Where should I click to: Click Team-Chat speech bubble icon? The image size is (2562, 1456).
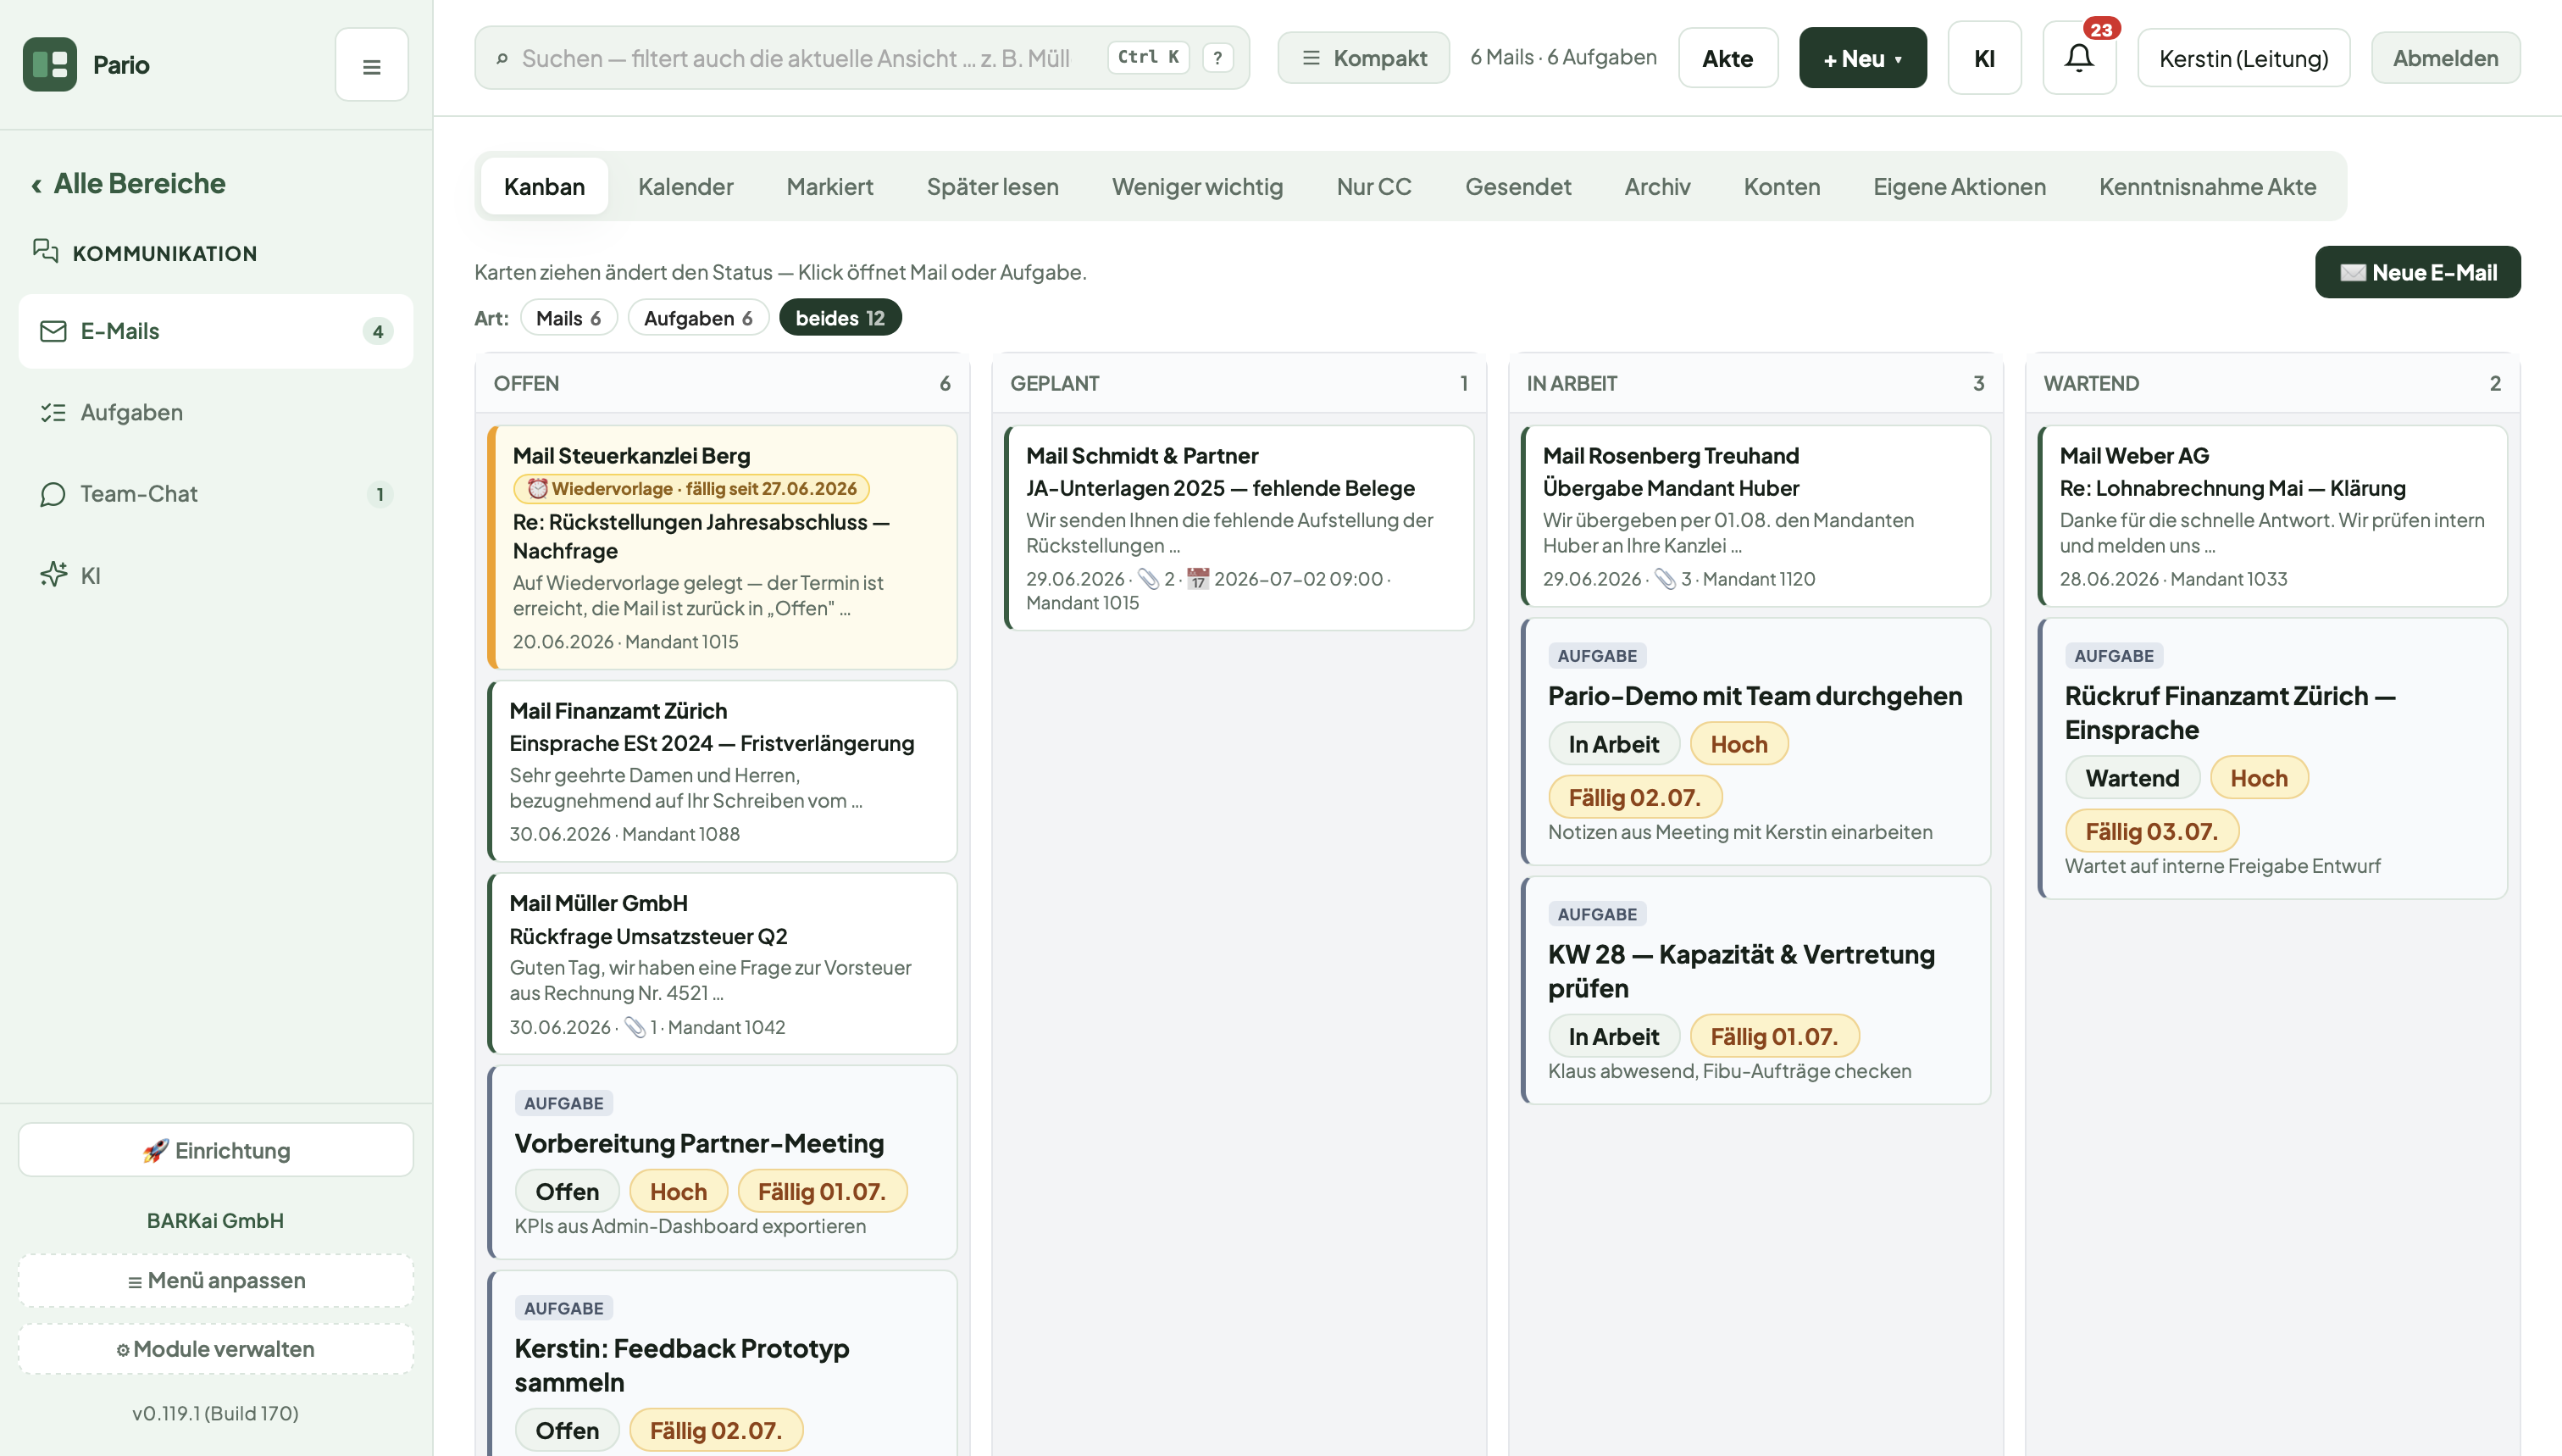click(53, 494)
